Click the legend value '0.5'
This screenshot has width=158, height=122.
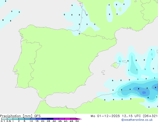pyautogui.click(x=9, y=121)
